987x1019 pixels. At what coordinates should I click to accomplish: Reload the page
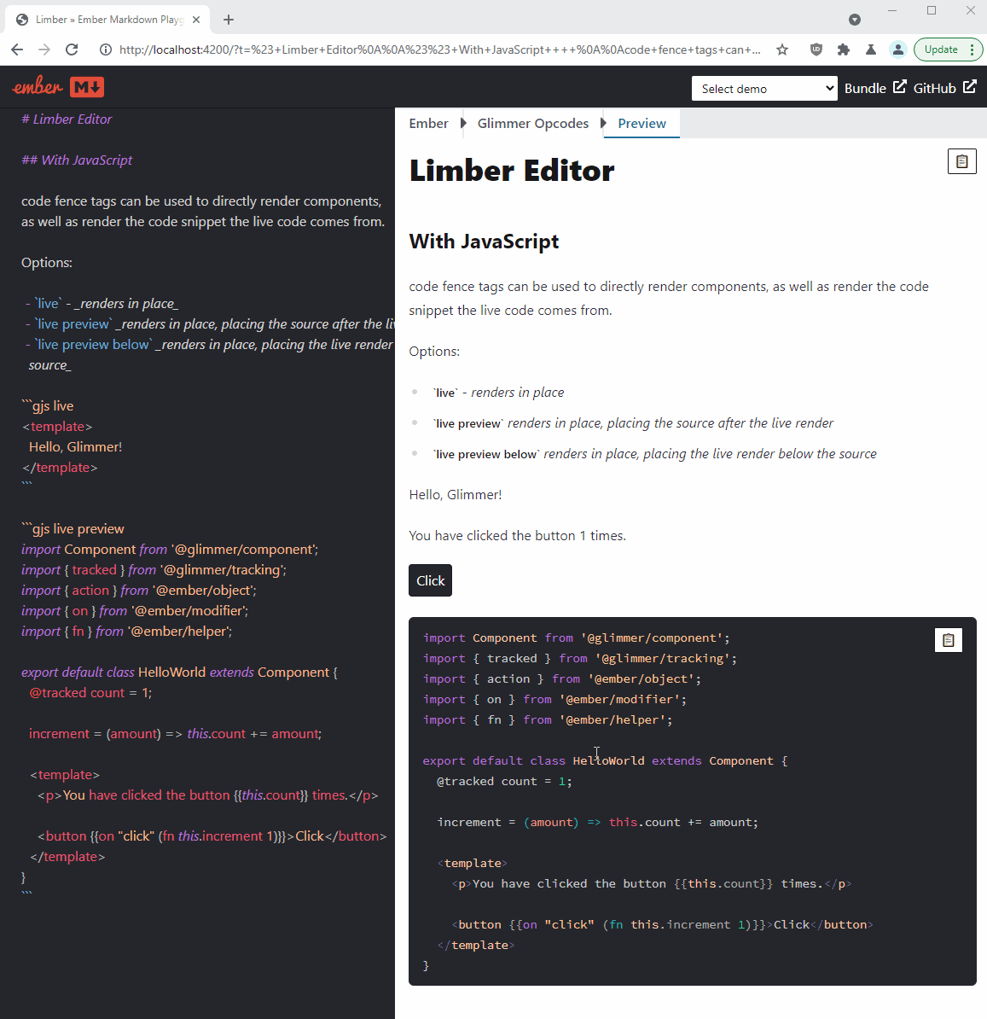72,49
